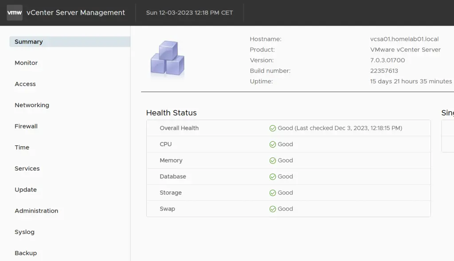
Task: Go to Administration settings
Action: (x=36, y=210)
